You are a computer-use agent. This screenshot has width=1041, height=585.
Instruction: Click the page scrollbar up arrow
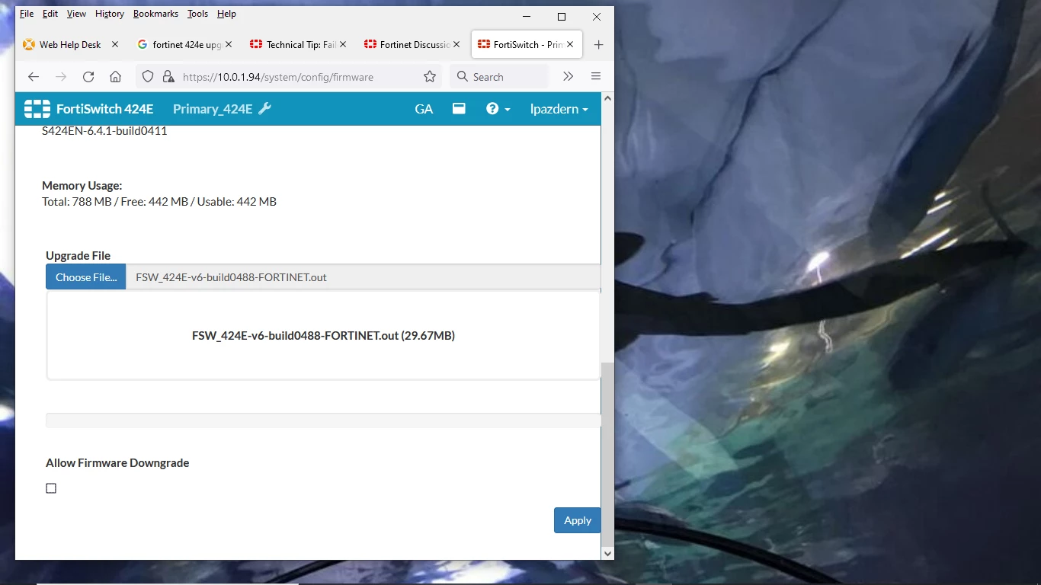click(607, 98)
